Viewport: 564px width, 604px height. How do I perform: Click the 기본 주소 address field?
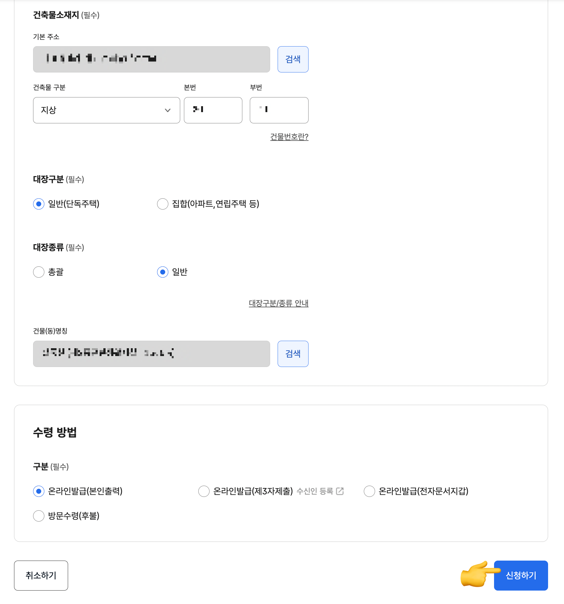pyautogui.click(x=151, y=59)
